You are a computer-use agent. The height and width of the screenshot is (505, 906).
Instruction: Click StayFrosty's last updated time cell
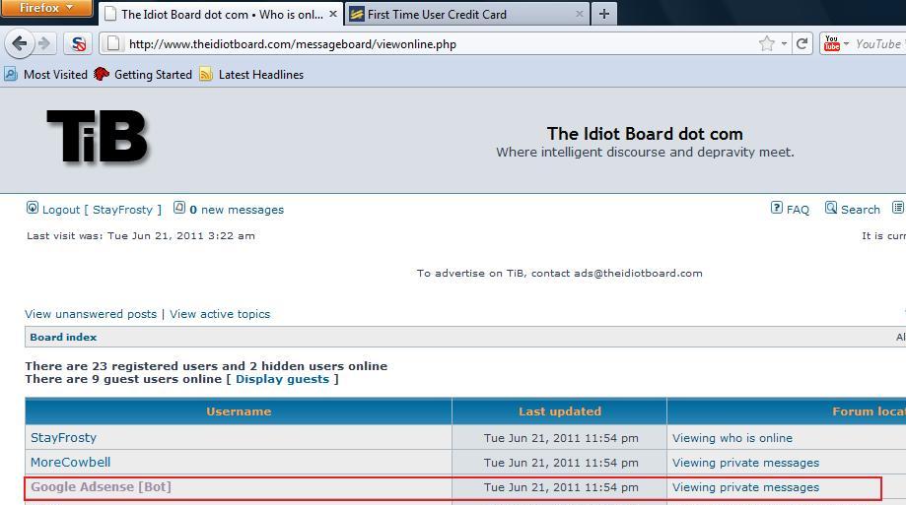(x=561, y=438)
